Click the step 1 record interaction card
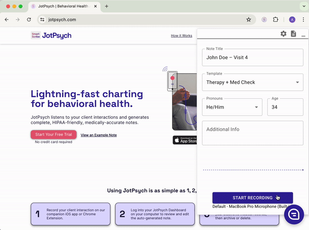Viewport: 309px width, 230px height. point(71,214)
